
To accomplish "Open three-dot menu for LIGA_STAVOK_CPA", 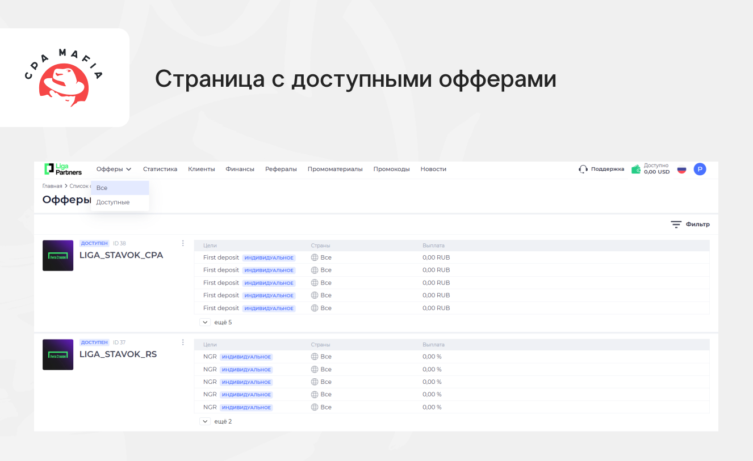I will (183, 243).
